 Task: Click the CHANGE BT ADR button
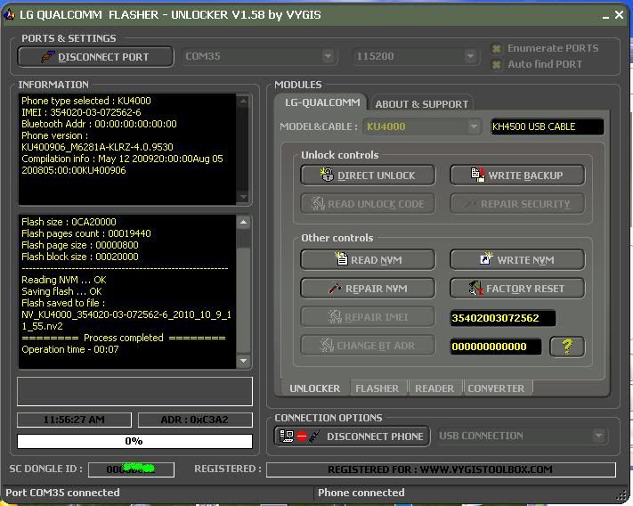[x=368, y=346]
